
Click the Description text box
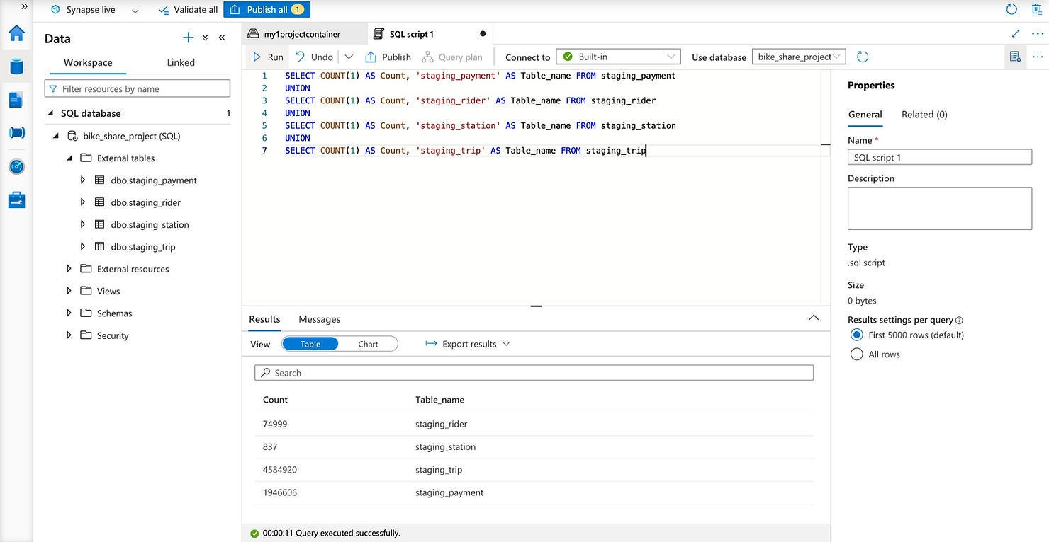(940, 208)
